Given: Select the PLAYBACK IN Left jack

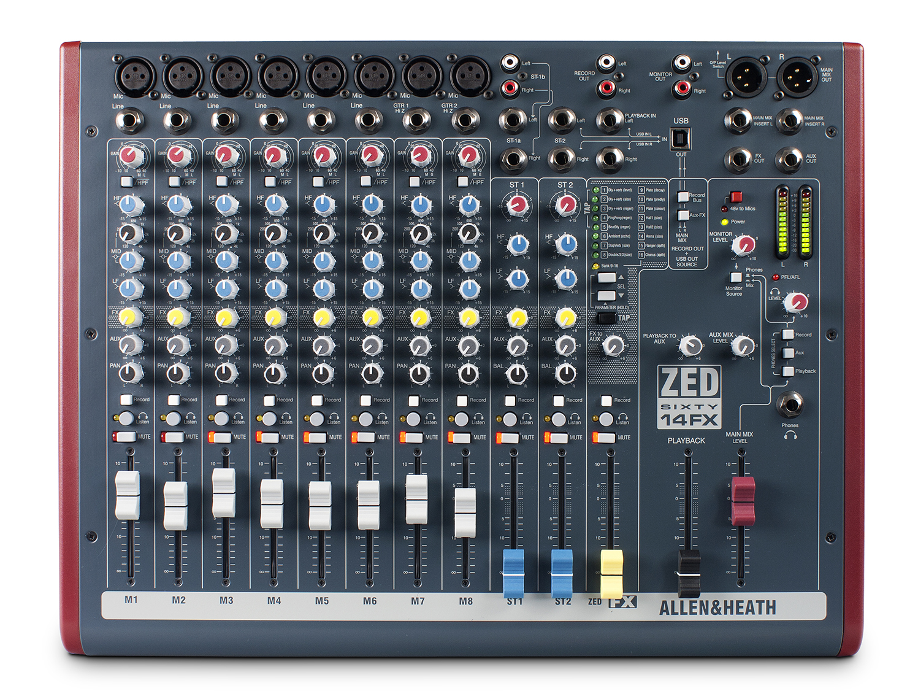Looking at the screenshot, I should coord(610,121).
